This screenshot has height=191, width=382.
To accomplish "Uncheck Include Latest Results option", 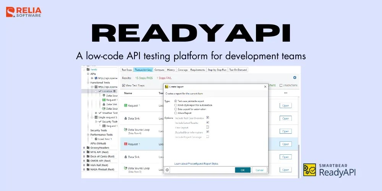I will click(207, 123).
